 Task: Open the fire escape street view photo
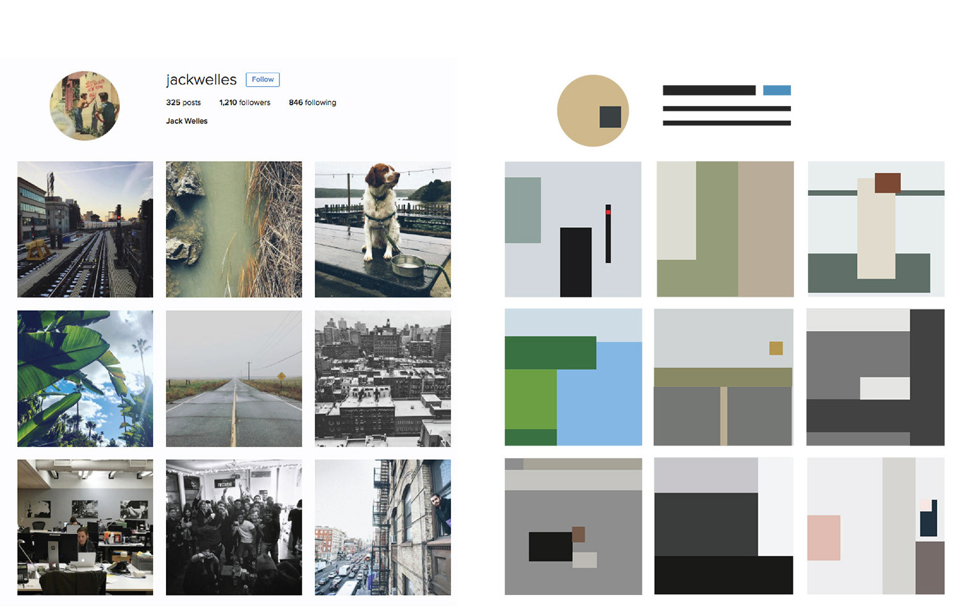click(x=382, y=527)
